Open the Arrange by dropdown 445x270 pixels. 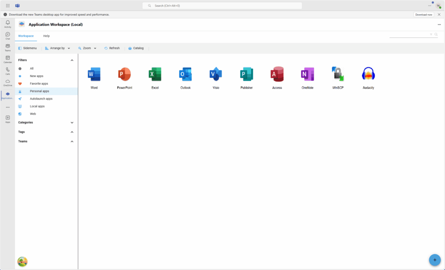tap(58, 48)
